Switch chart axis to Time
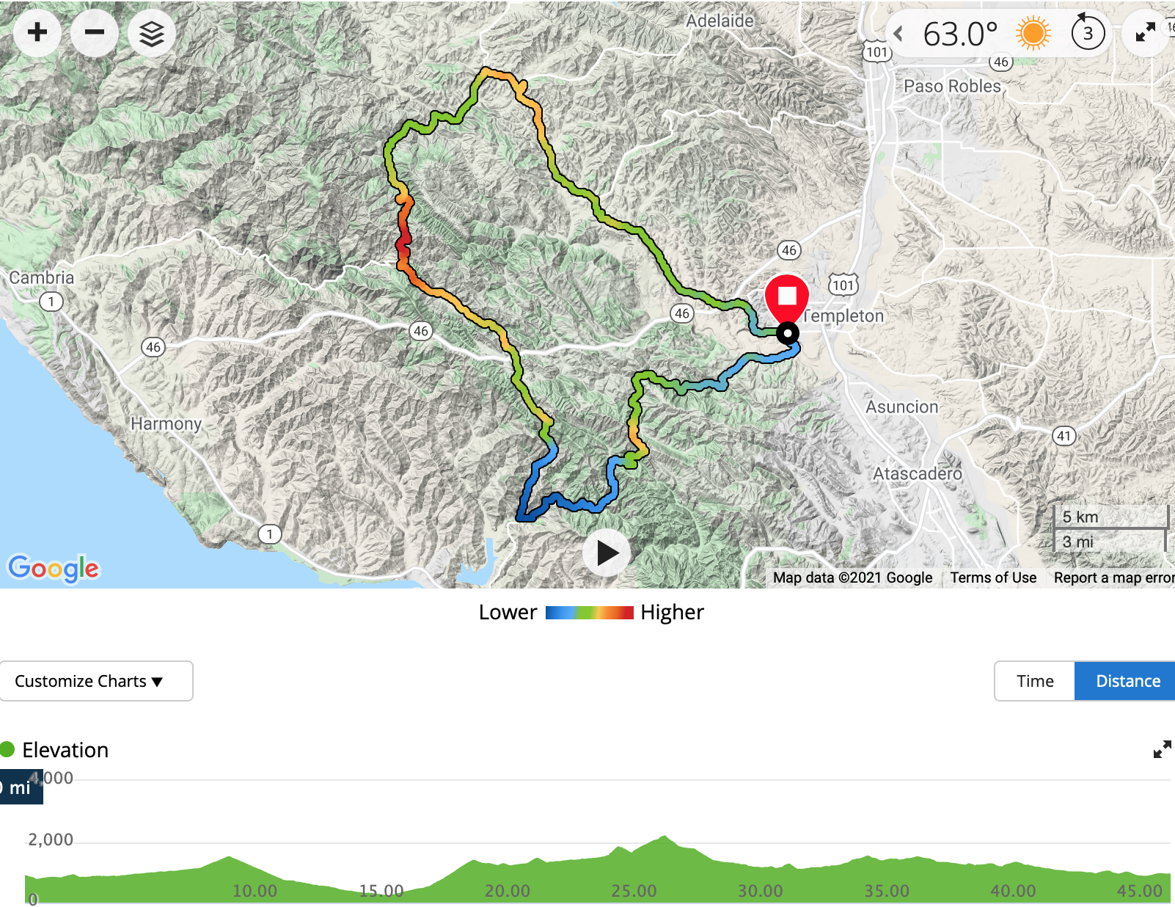 [x=1035, y=681]
